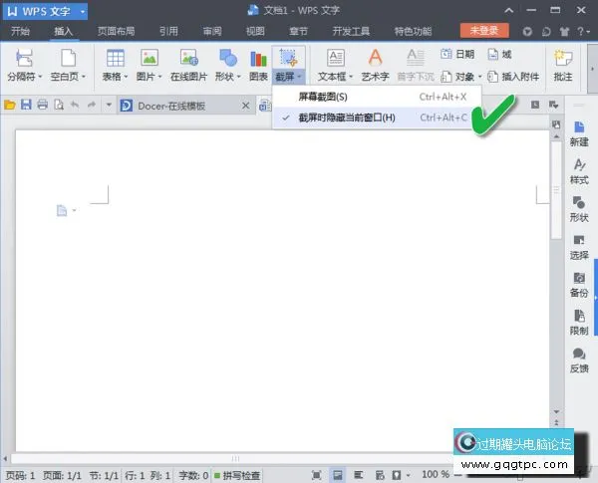Click the 未登录 login button

[x=484, y=31]
